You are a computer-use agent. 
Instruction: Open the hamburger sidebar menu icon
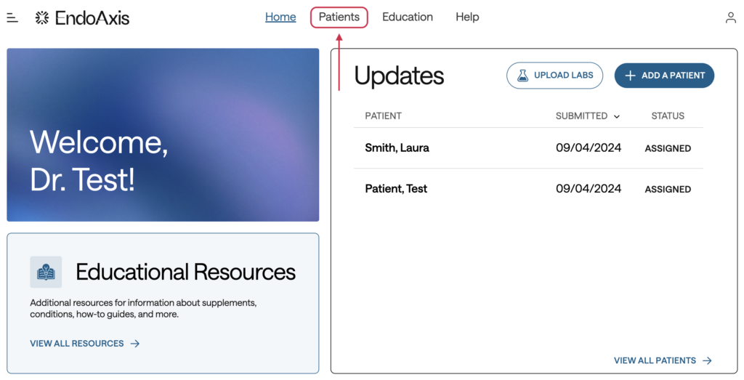(12, 17)
